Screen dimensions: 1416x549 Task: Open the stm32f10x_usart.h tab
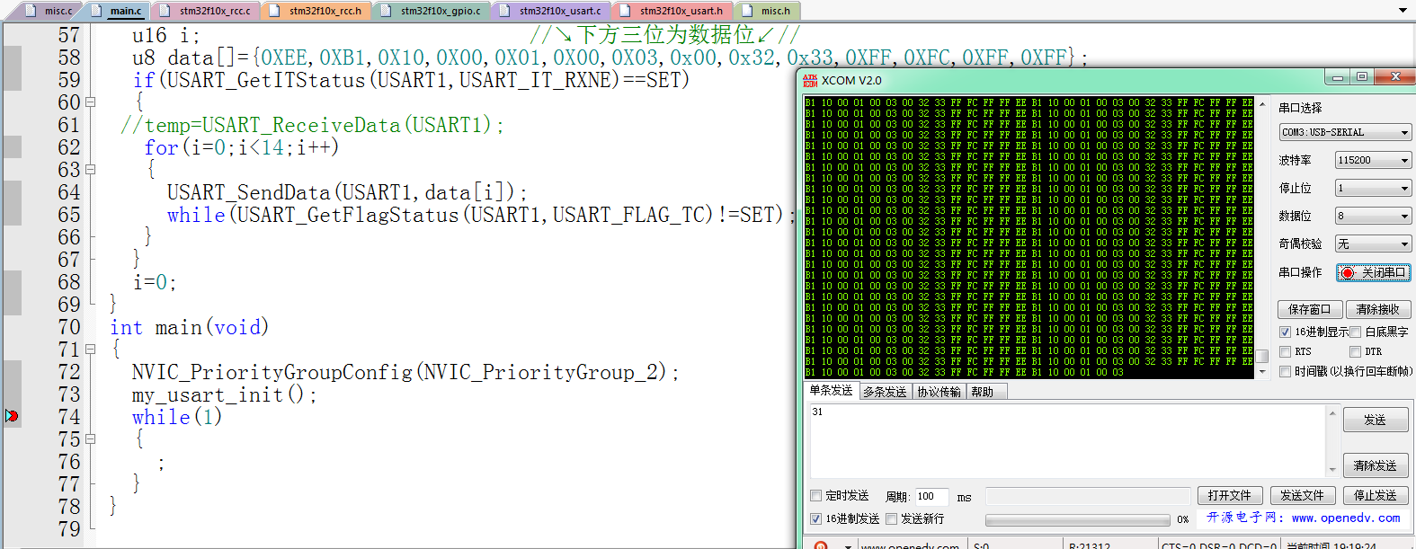point(673,11)
